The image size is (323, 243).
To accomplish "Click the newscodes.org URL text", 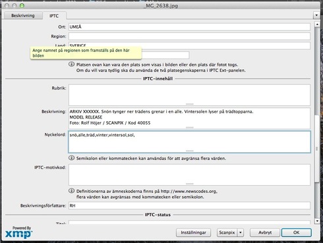I will tap(189, 191).
